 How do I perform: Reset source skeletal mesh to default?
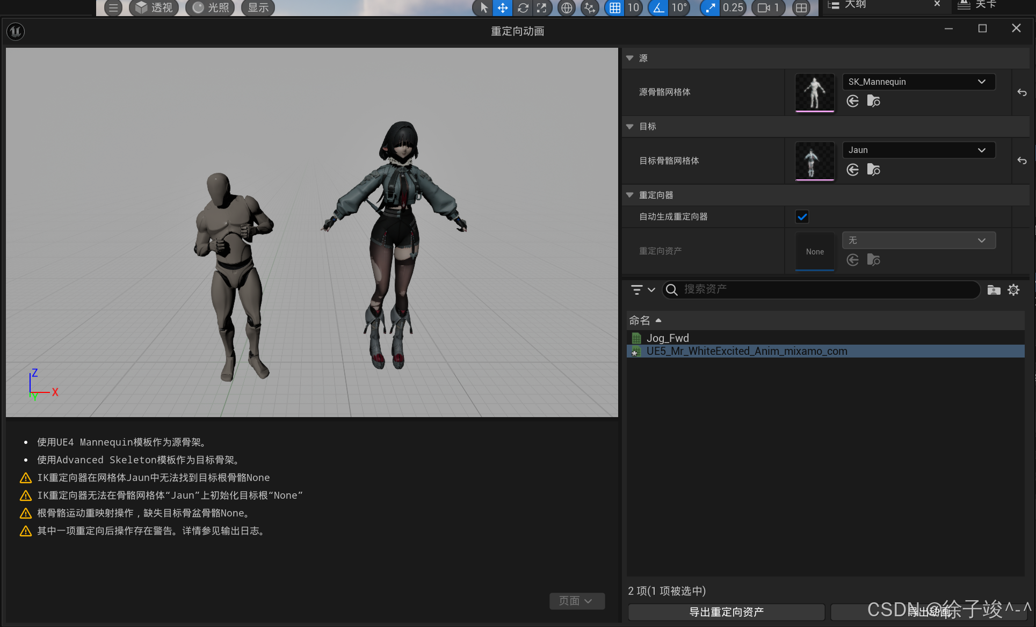coord(1021,92)
